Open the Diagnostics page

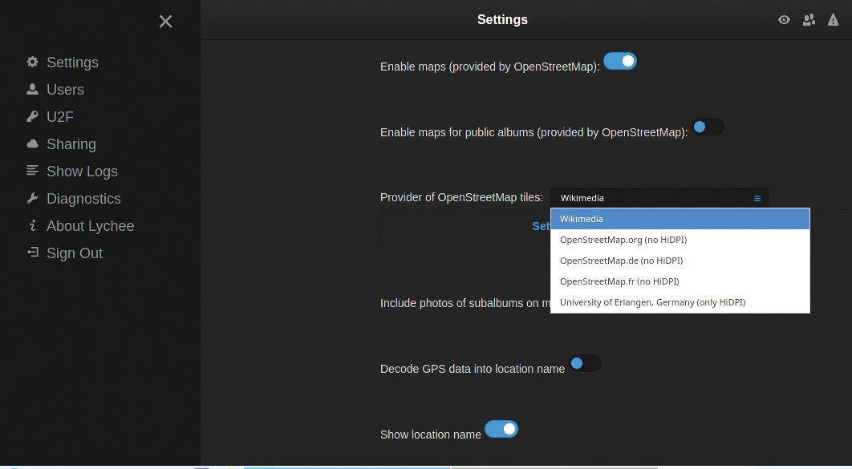coord(83,199)
